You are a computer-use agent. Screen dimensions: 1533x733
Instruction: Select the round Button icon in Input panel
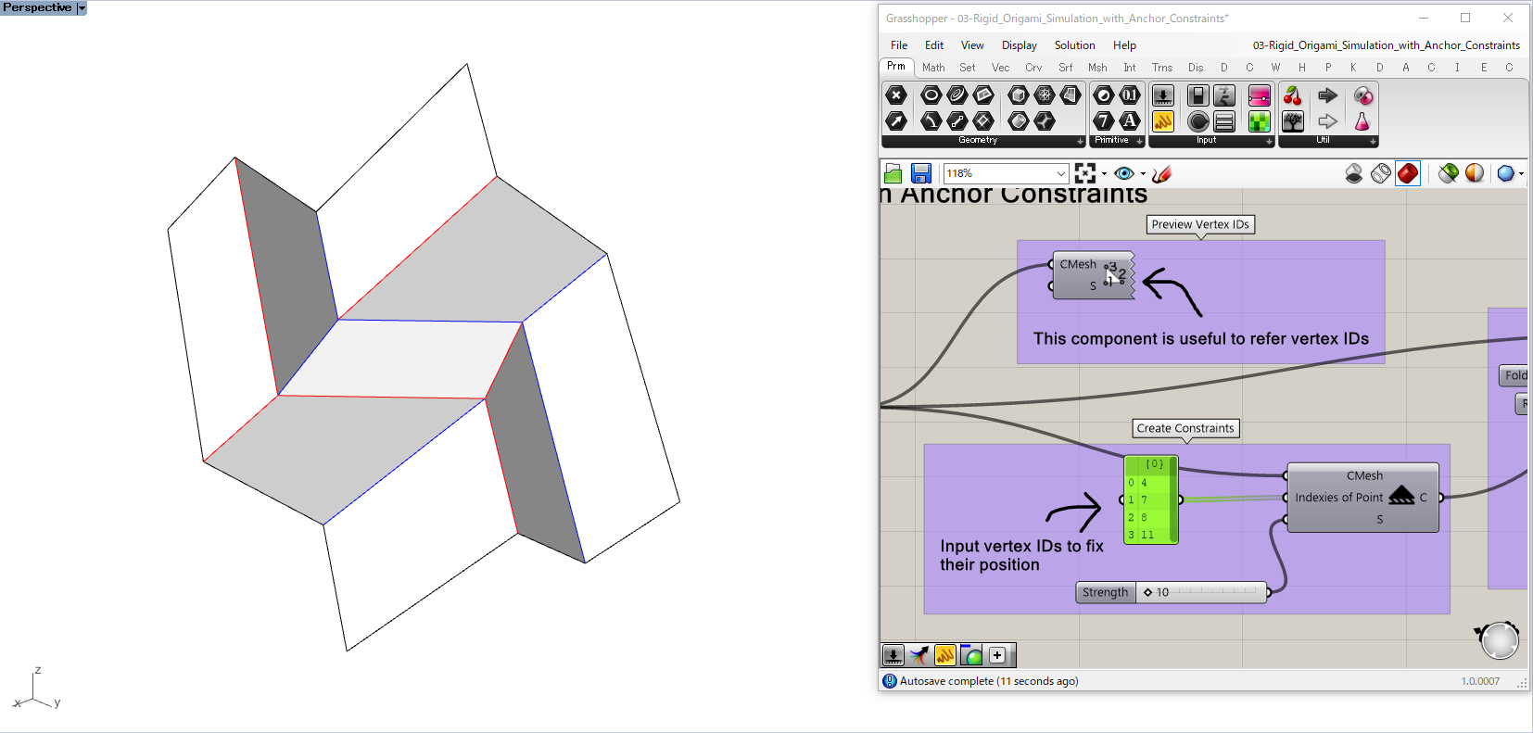pyautogui.click(x=1198, y=120)
